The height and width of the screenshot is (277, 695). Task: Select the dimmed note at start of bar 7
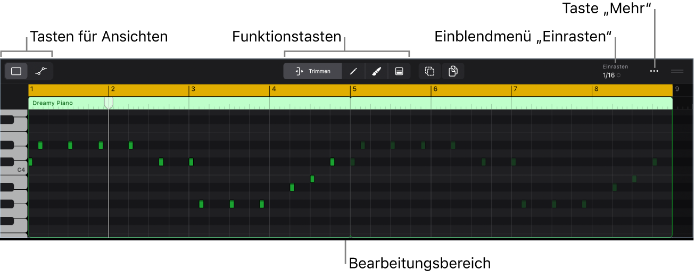[514, 162]
